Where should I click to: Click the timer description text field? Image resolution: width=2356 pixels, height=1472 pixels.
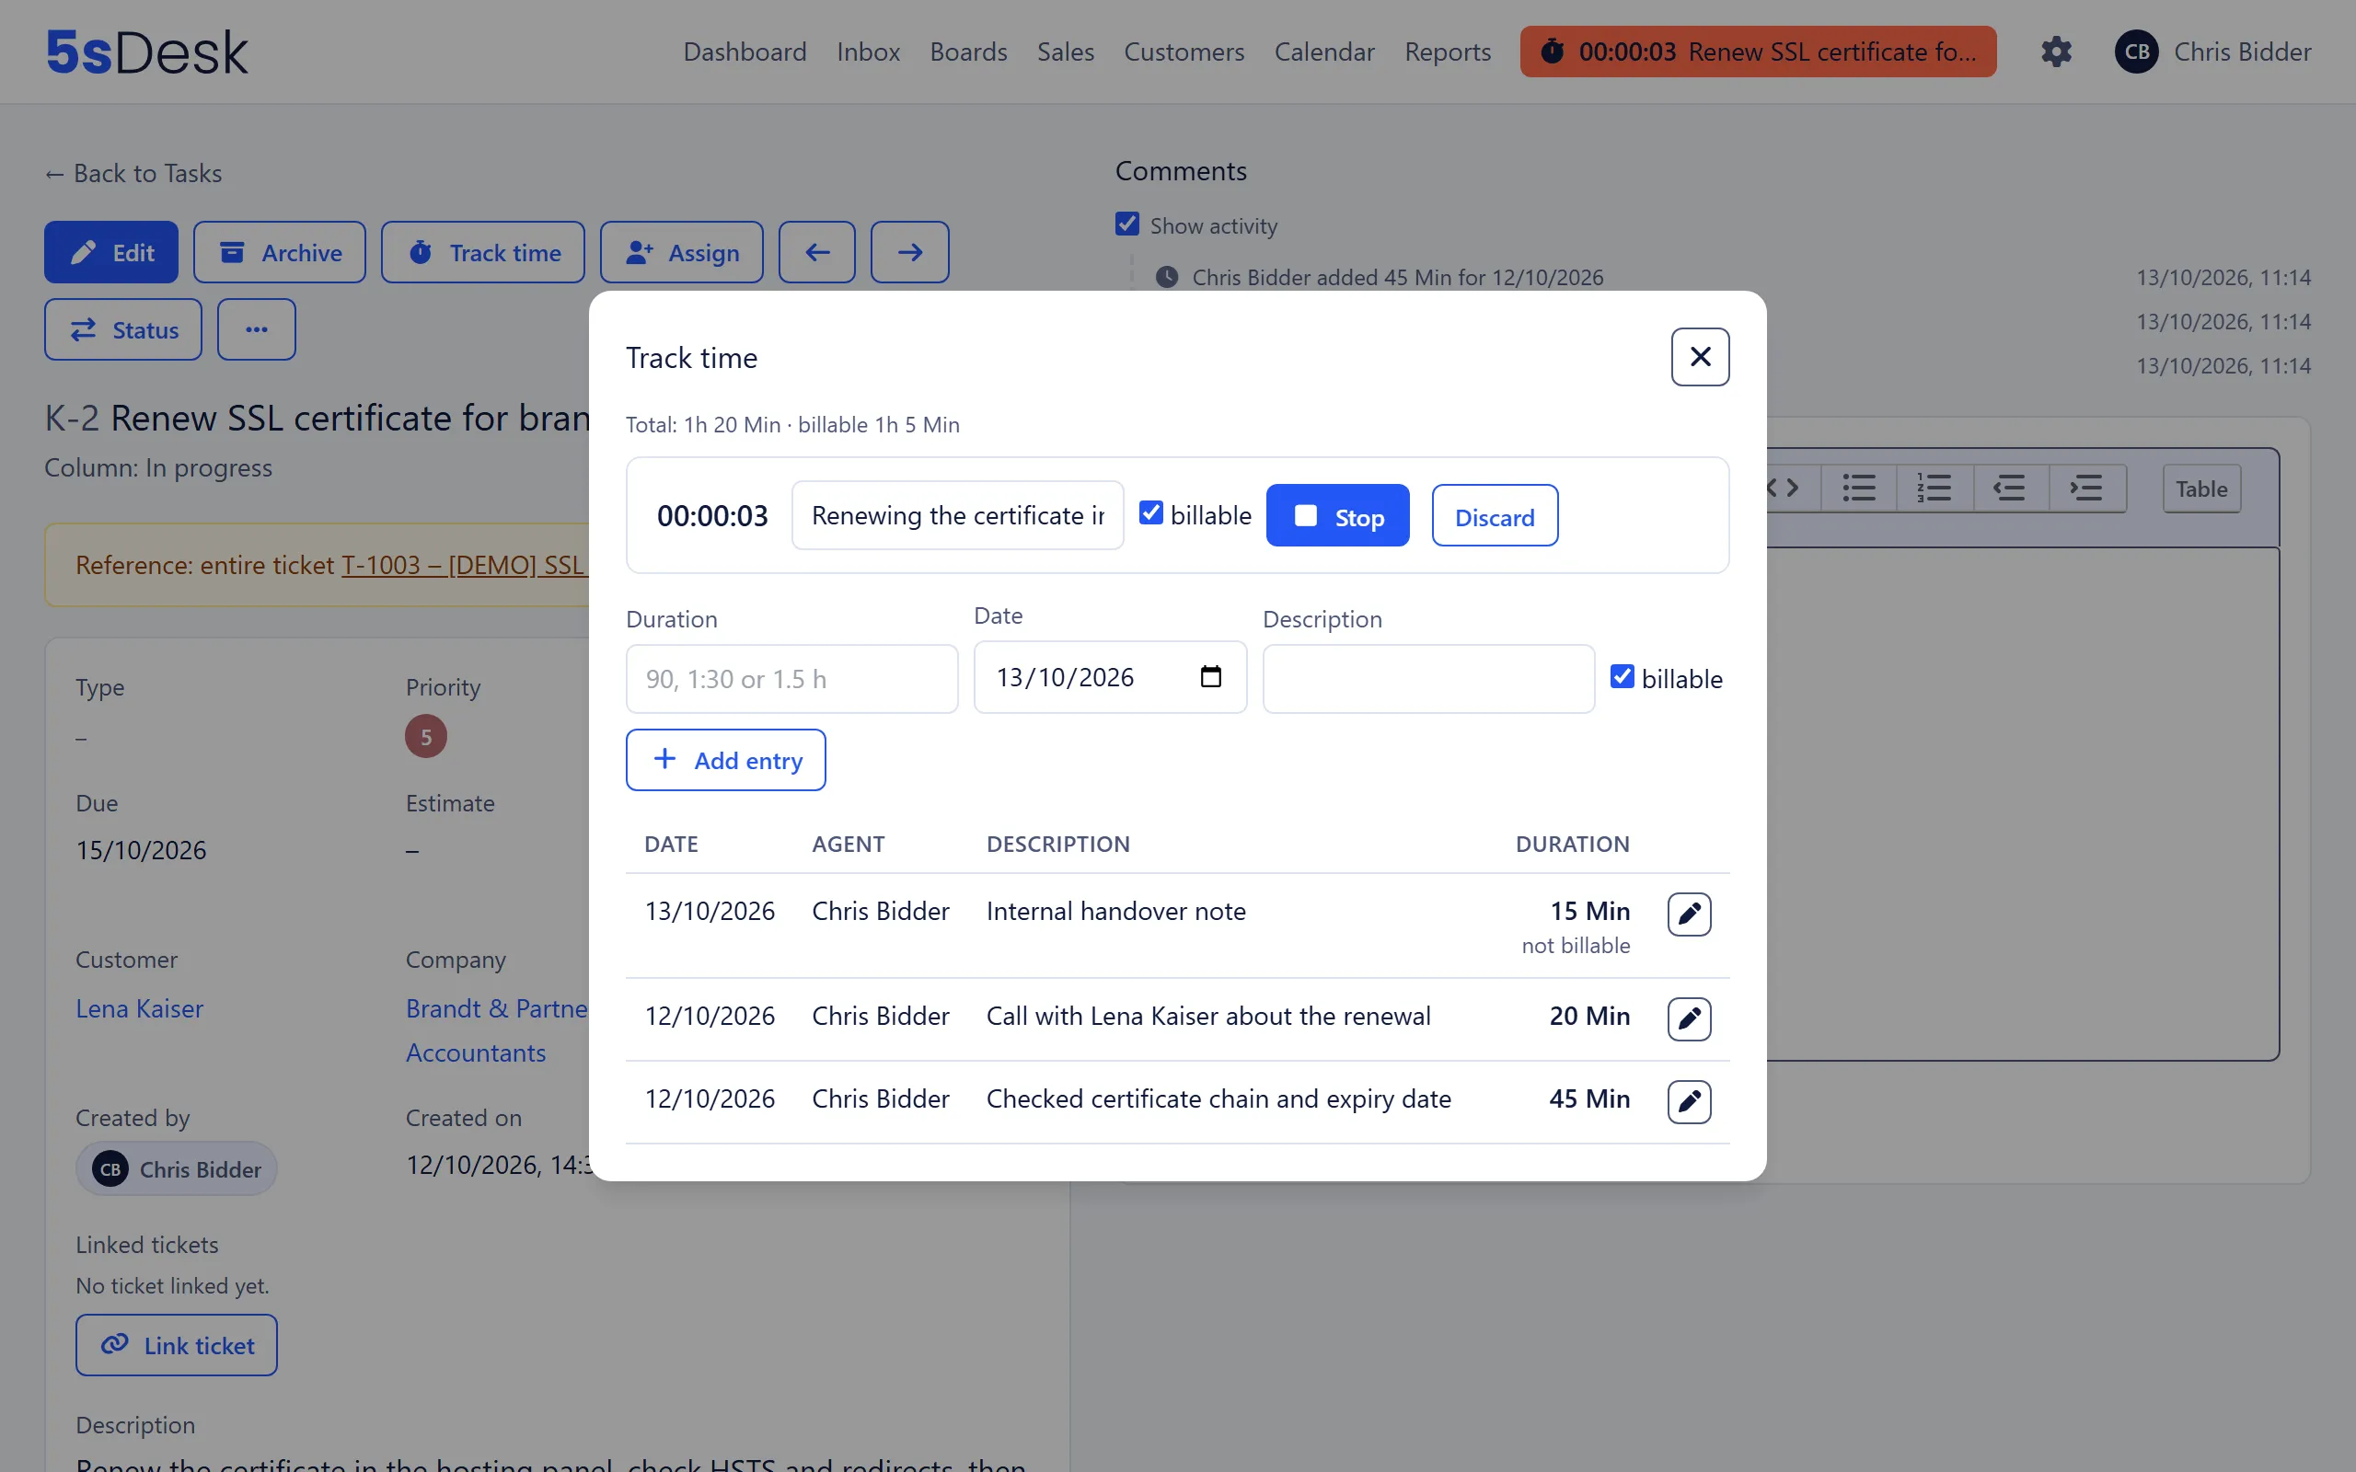click(958, 515)
